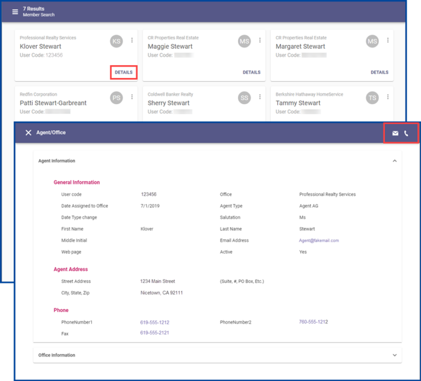Click the Fax number link 619-555-2121
This screenshot has width=421, height=381.
(x=155, y=333)
